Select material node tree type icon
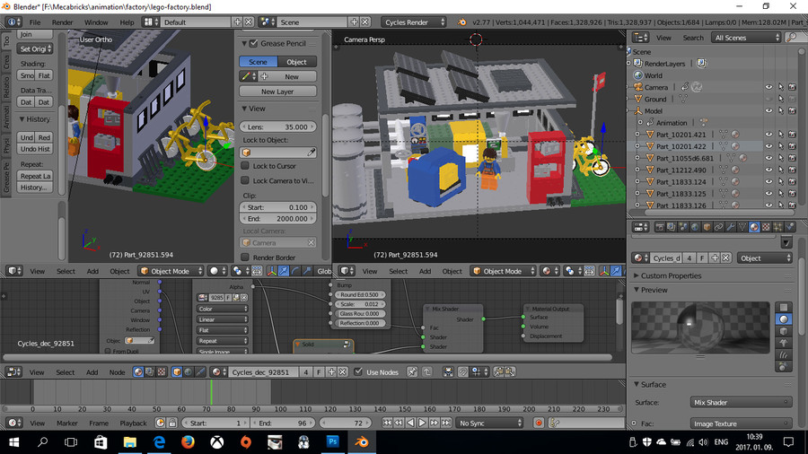 point(138,372)
